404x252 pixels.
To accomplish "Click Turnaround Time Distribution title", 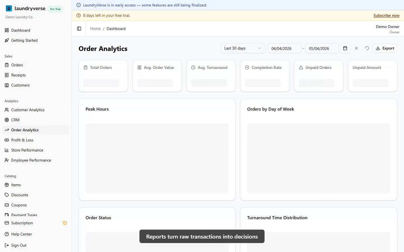I will click(x=277, y=218).
